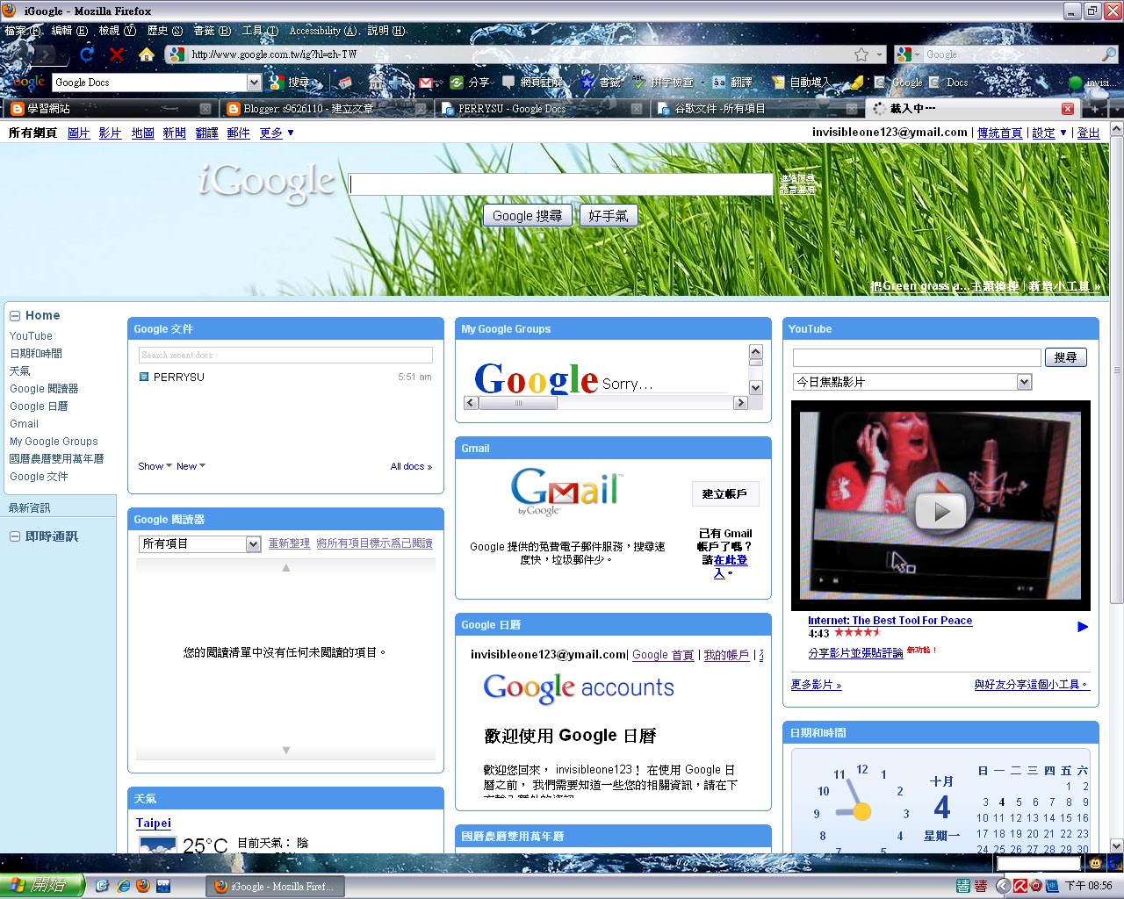Collapse the Home section in sidebar
This screenshot has height=899, width=1124.
coord(15,315)
